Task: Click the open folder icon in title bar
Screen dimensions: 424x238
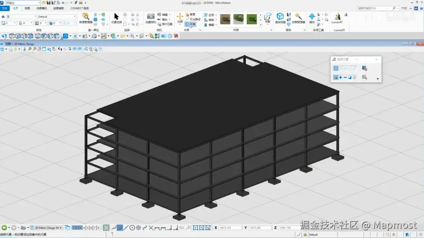Action: click(44, 3)
